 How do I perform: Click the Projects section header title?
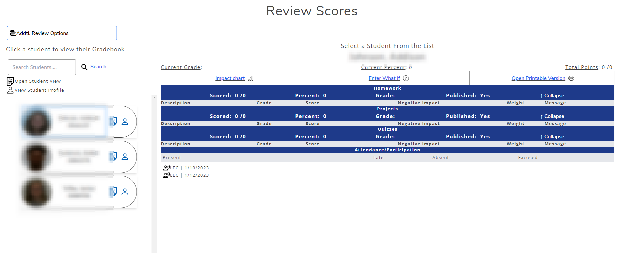click(387, 109)
